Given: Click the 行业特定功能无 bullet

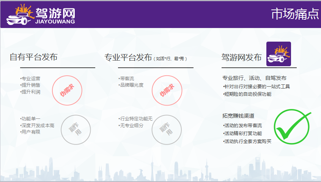Looking at the screenshot, I should [x=135, y=119].
